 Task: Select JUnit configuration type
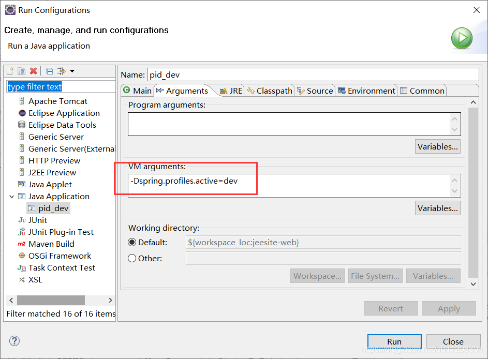[x=38, y=220]
